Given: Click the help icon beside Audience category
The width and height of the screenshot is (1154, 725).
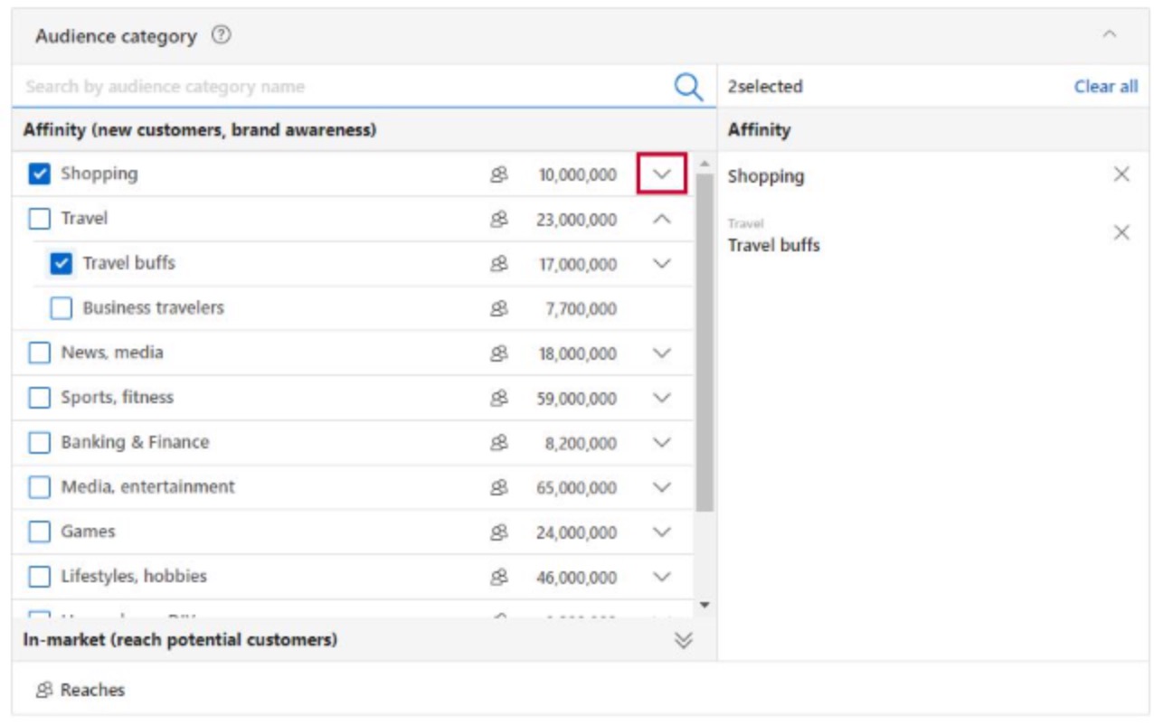Looking at the screenshot, I should pyautogui.click(x=222, y=36).
